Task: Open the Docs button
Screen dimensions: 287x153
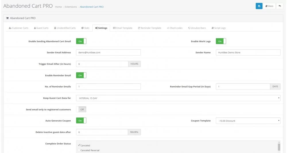Action: click(269, 6)
